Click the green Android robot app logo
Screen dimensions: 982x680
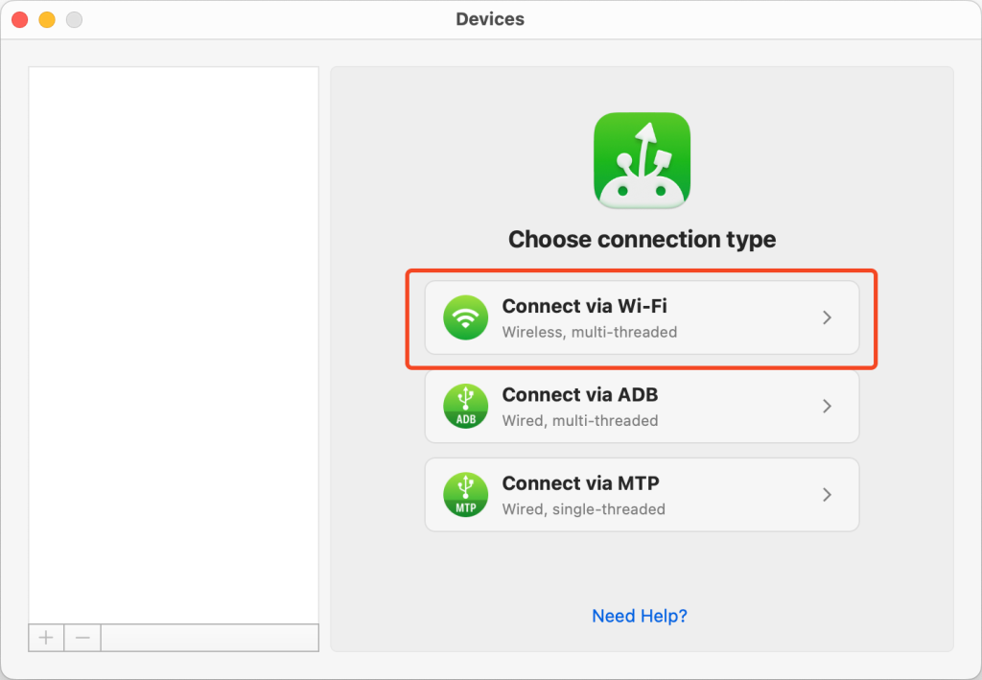click(642, 160)
